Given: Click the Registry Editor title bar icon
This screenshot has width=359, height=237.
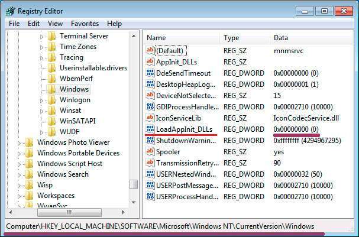Looking at the screenshot, I should pos(10,11).
